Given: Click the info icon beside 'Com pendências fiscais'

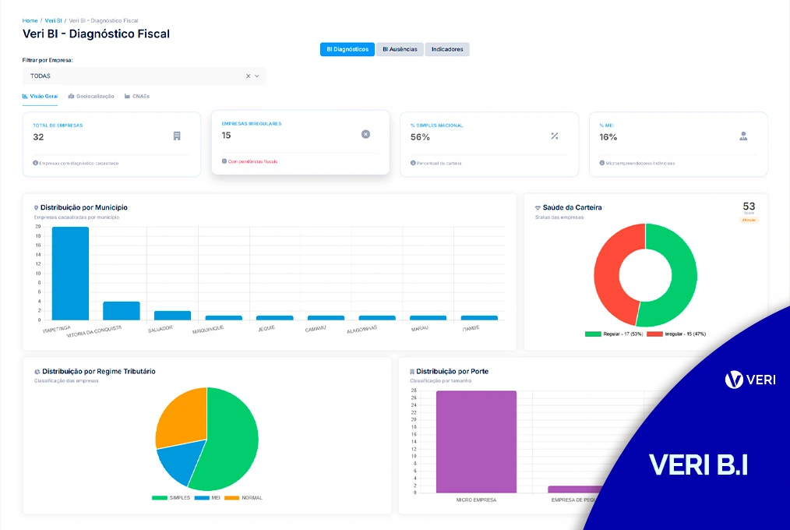Looking at the screenshot, I should click(224, 161).
